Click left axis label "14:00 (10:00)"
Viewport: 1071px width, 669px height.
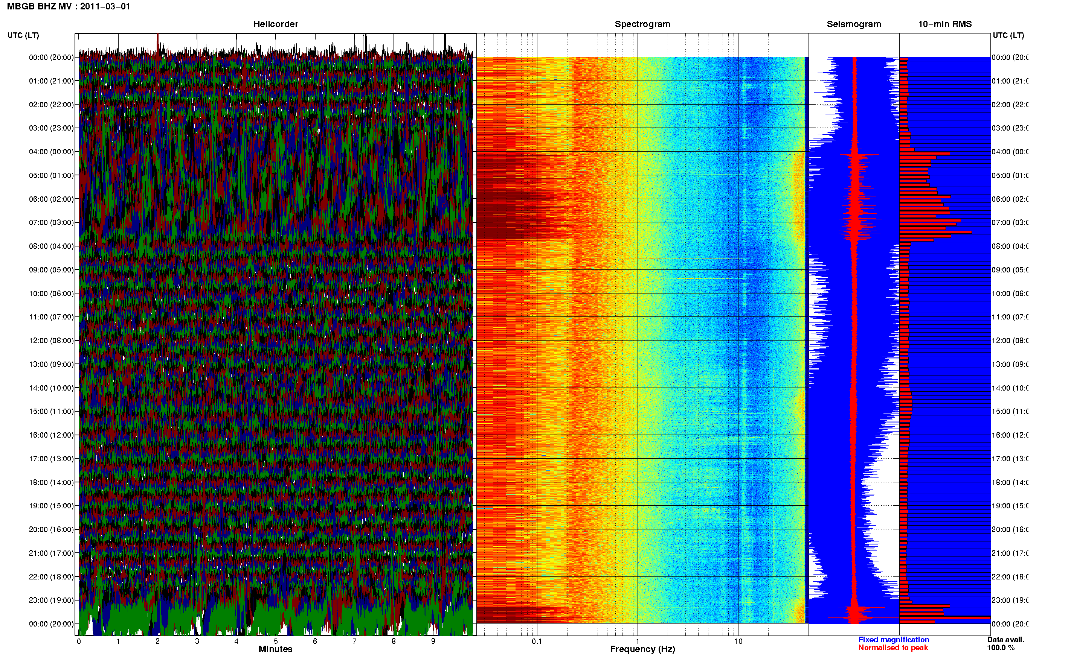(51, 388)
